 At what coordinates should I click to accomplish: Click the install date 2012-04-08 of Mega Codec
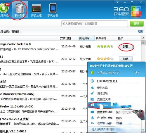pos(68,46)
